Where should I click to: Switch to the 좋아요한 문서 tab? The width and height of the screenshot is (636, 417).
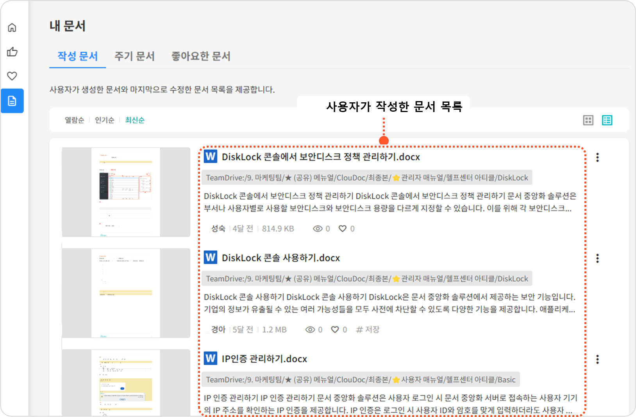[201, 56]
